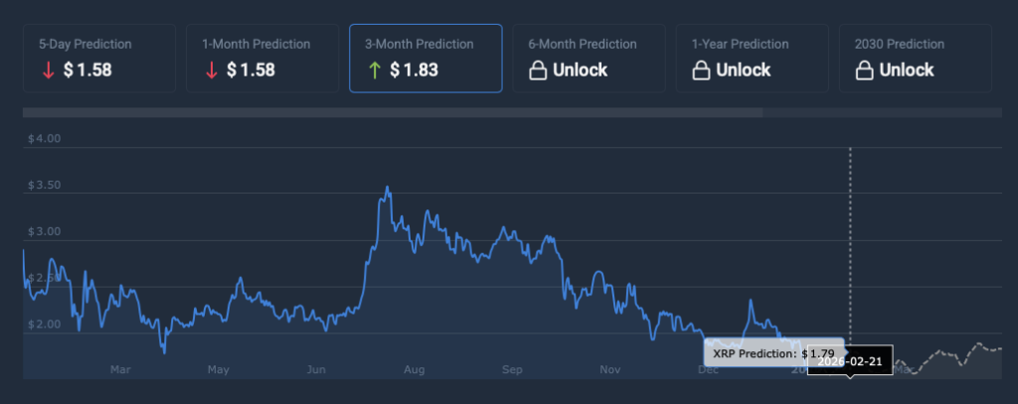Click the red down arrow in 5-Day Prediction

tap(46, 70)
